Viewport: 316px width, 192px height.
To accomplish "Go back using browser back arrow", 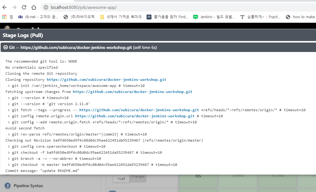I will point(5,8).
